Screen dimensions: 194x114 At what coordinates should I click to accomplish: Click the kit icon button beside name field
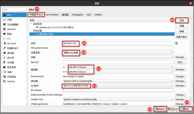176,43
